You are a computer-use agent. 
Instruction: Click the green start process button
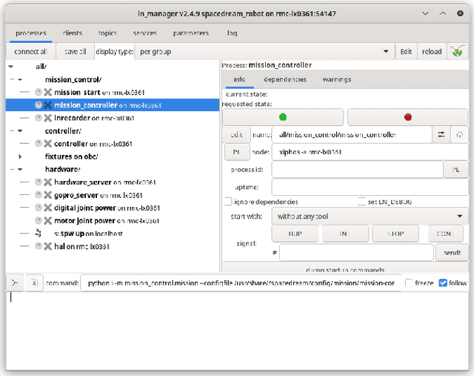(282, 116)
